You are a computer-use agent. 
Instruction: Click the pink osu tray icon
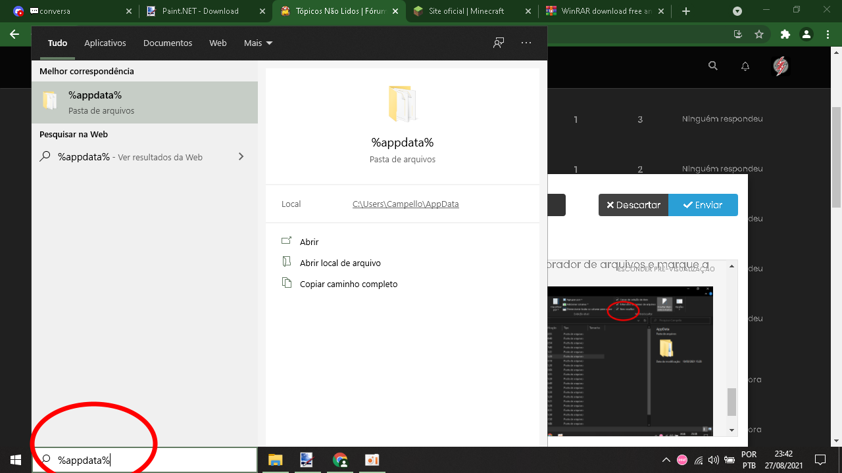tap(682, 460)
